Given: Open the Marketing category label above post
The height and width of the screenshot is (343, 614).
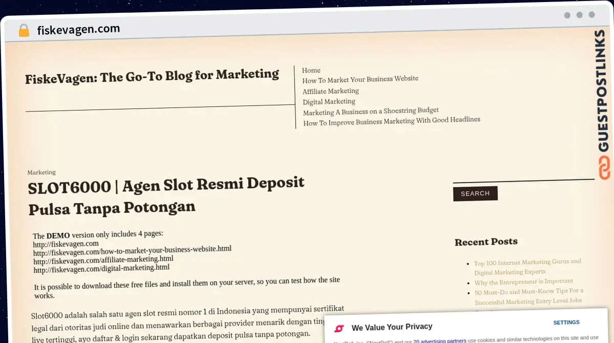Looking at the screenshot, I should tap(41, 173).
